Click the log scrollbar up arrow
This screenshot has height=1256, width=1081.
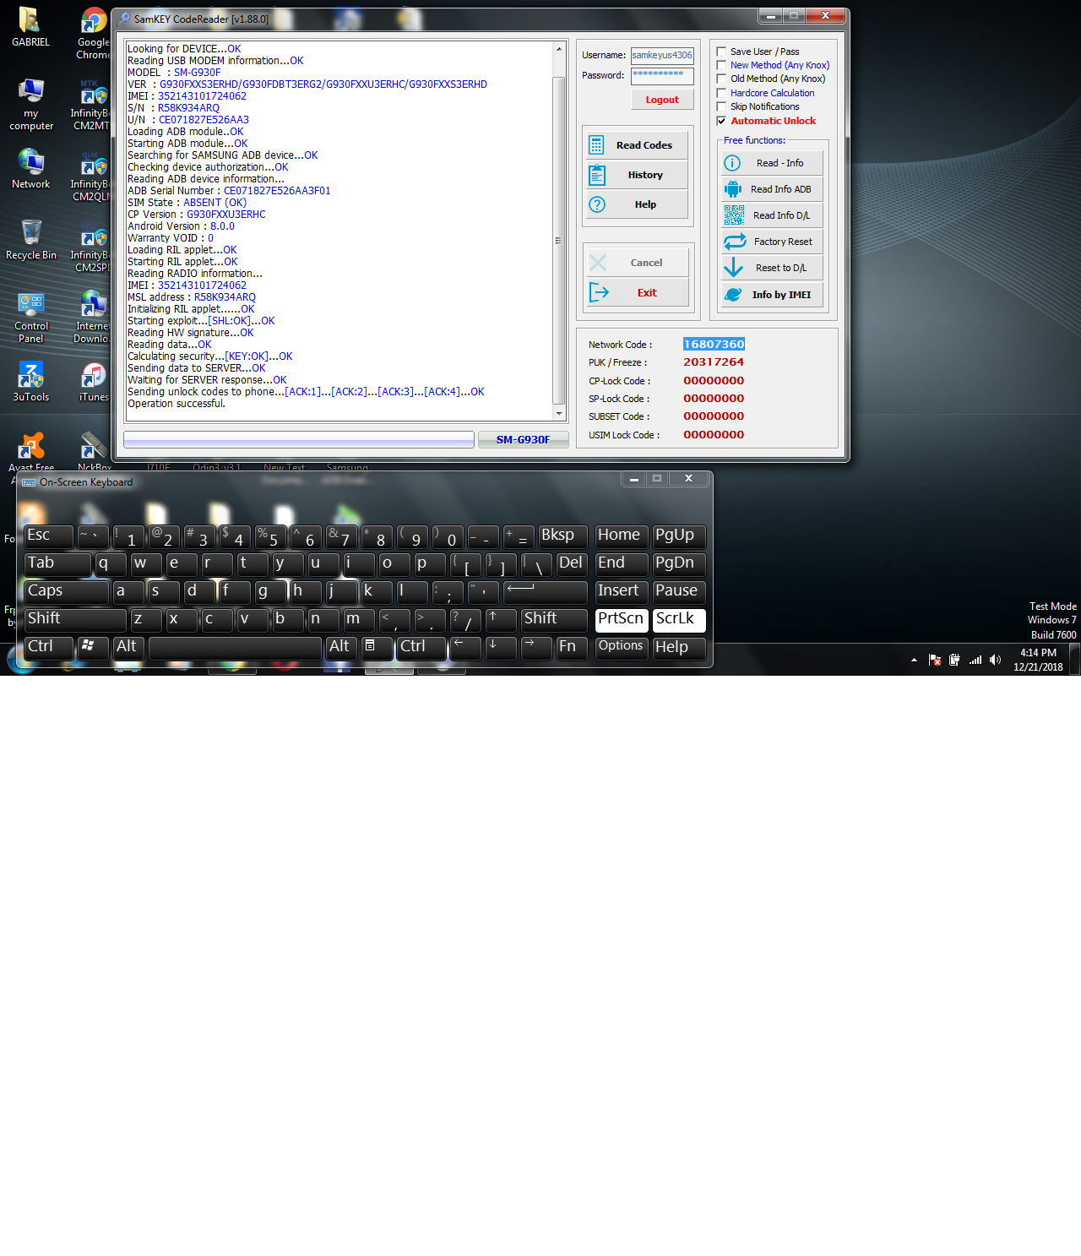(558, 49)
